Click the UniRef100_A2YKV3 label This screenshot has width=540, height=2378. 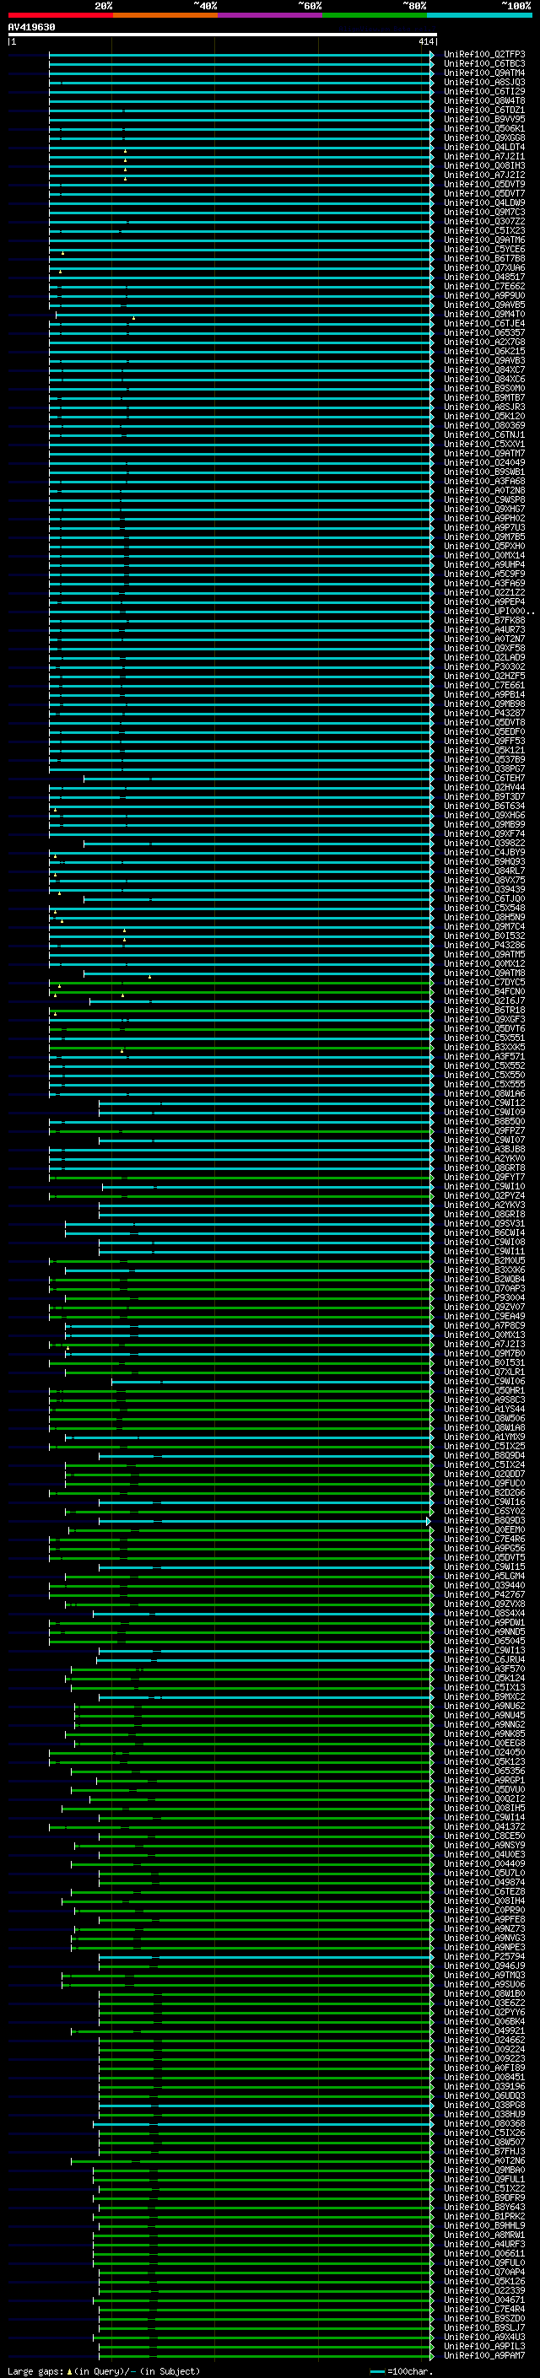pos(484,1205)
